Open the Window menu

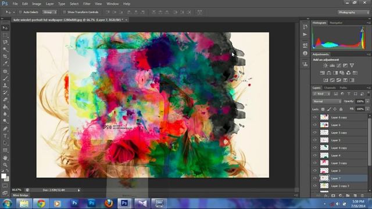click(112, 4)
